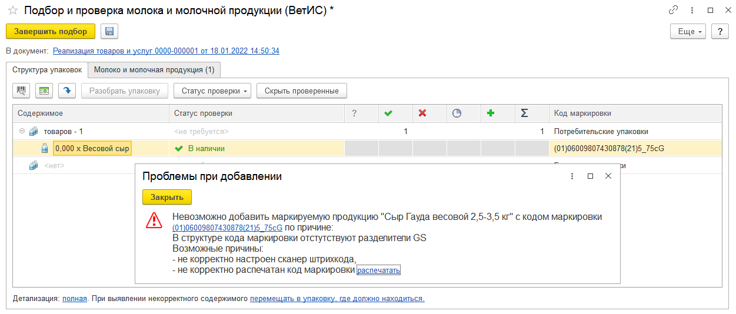
Task: Click the green table import icon
Action: click(44, 91)
